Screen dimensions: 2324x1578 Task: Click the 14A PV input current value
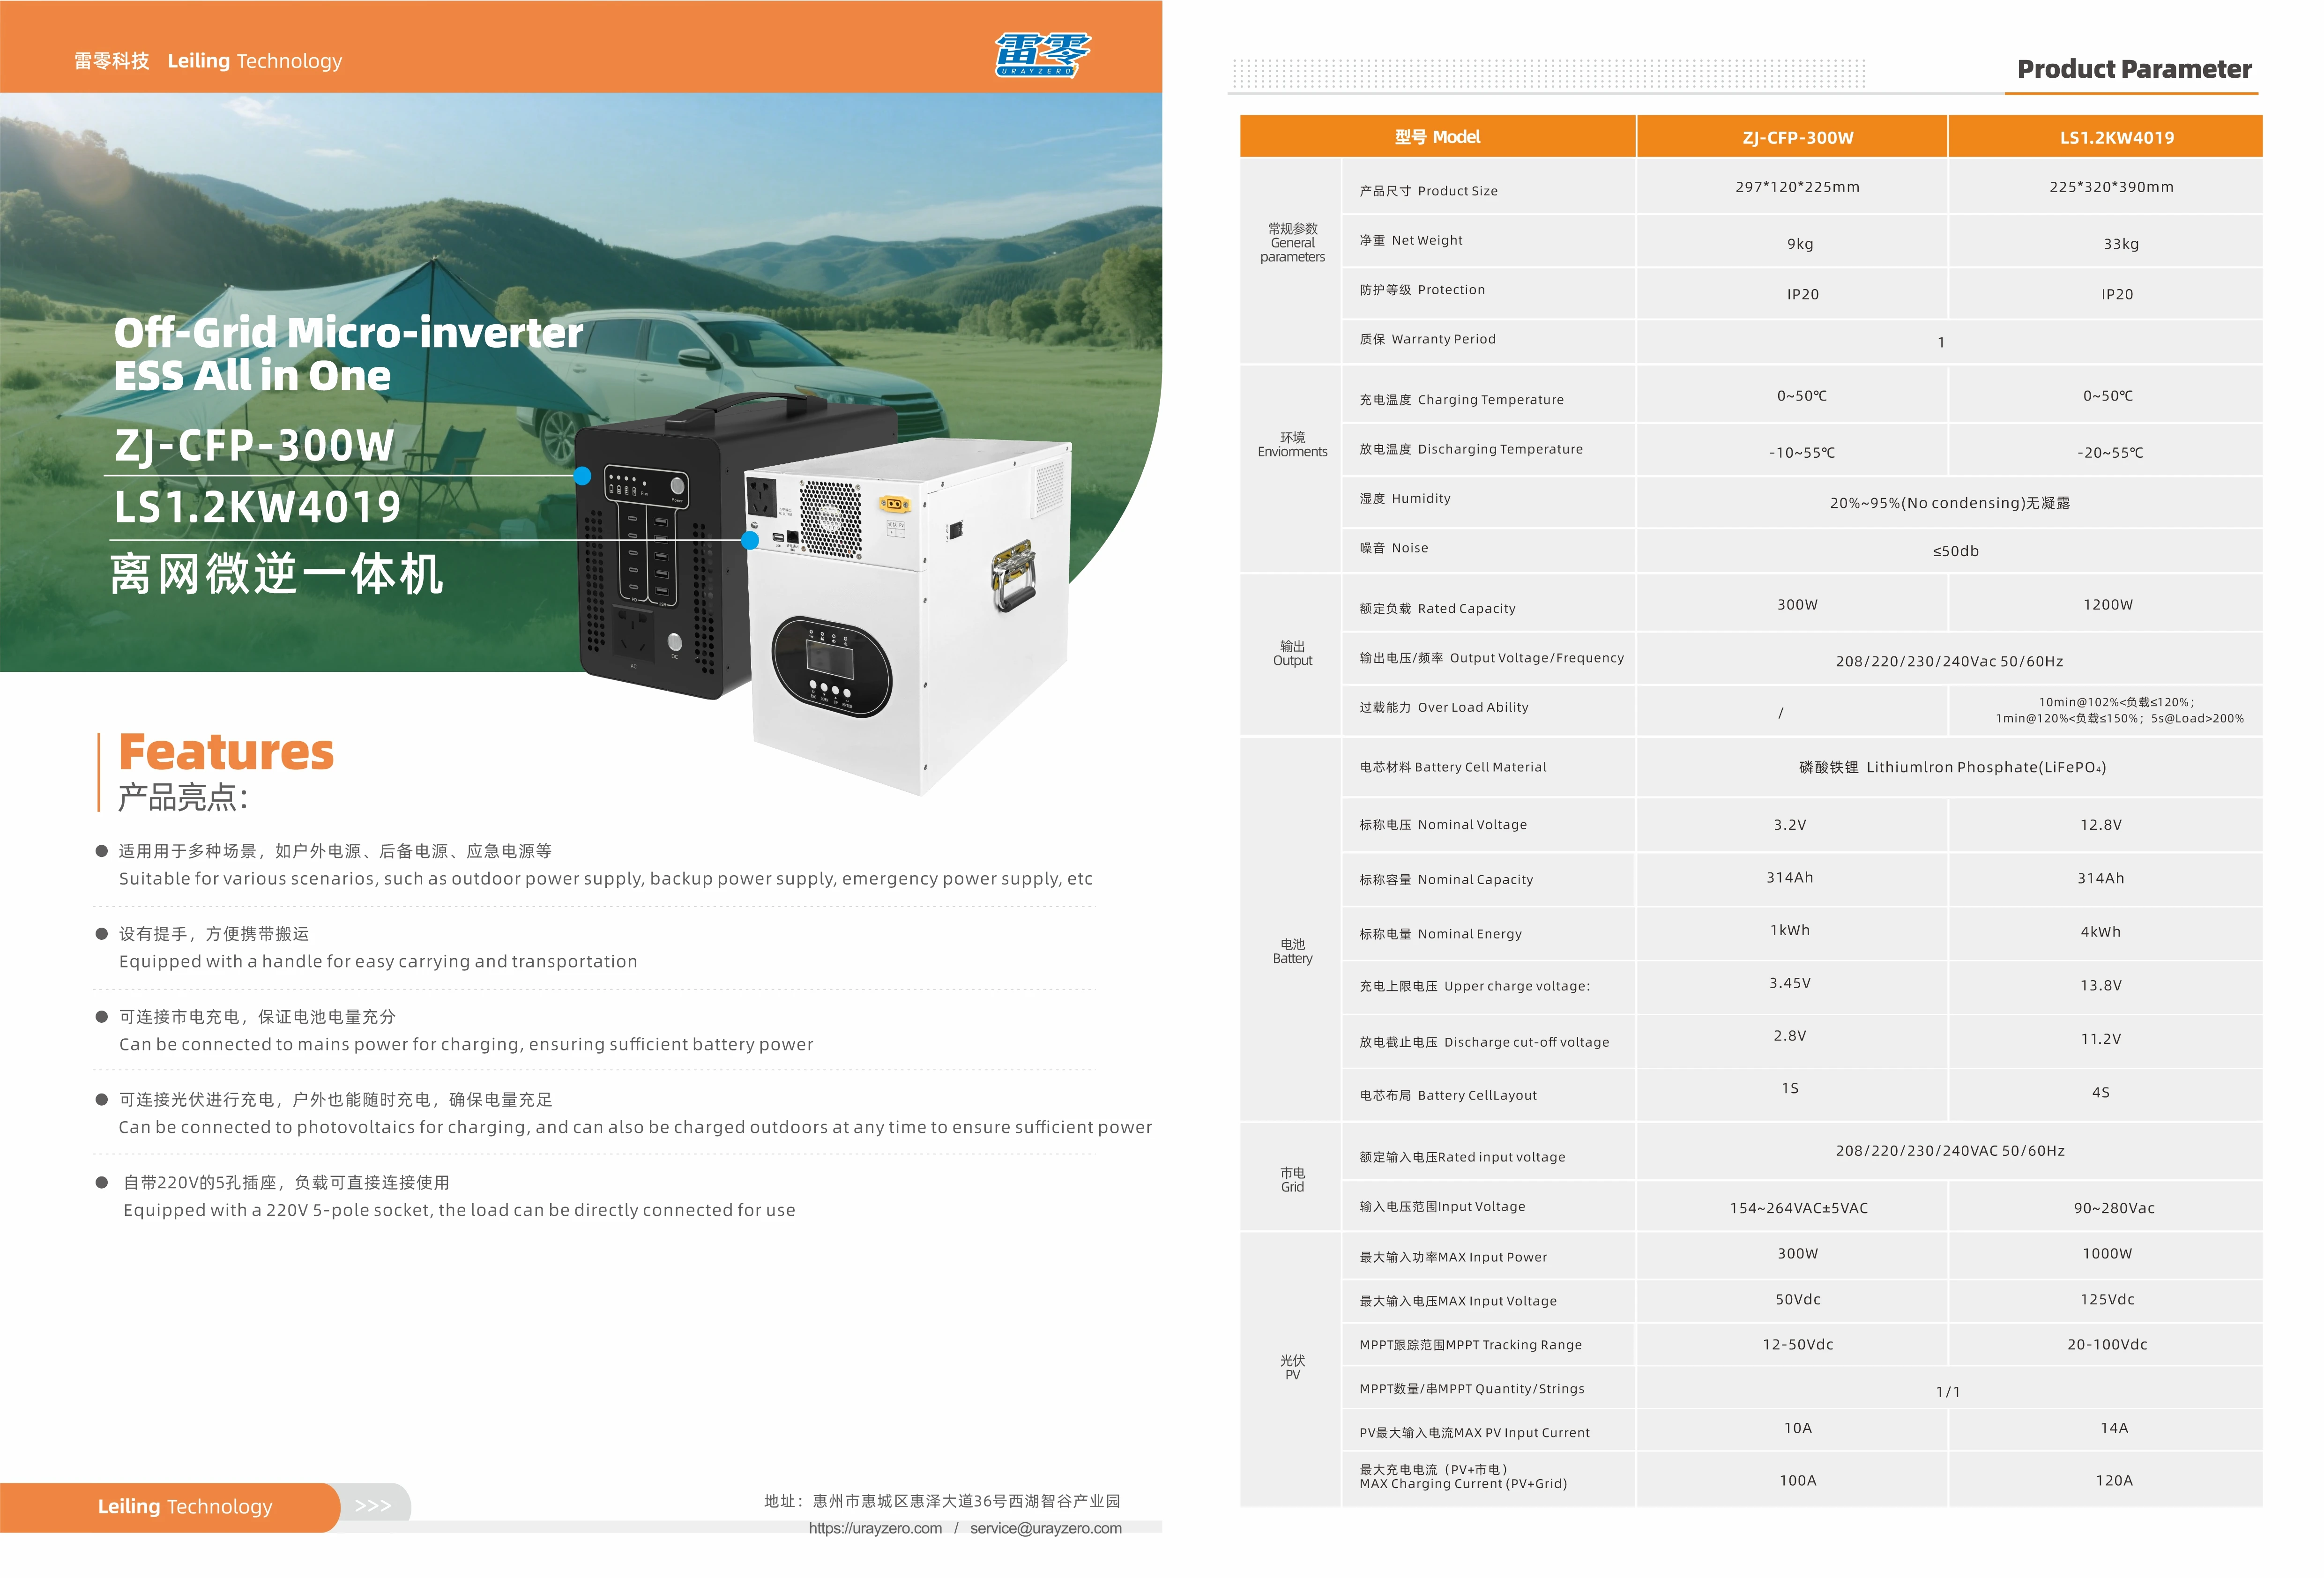pos(2114,1428)
